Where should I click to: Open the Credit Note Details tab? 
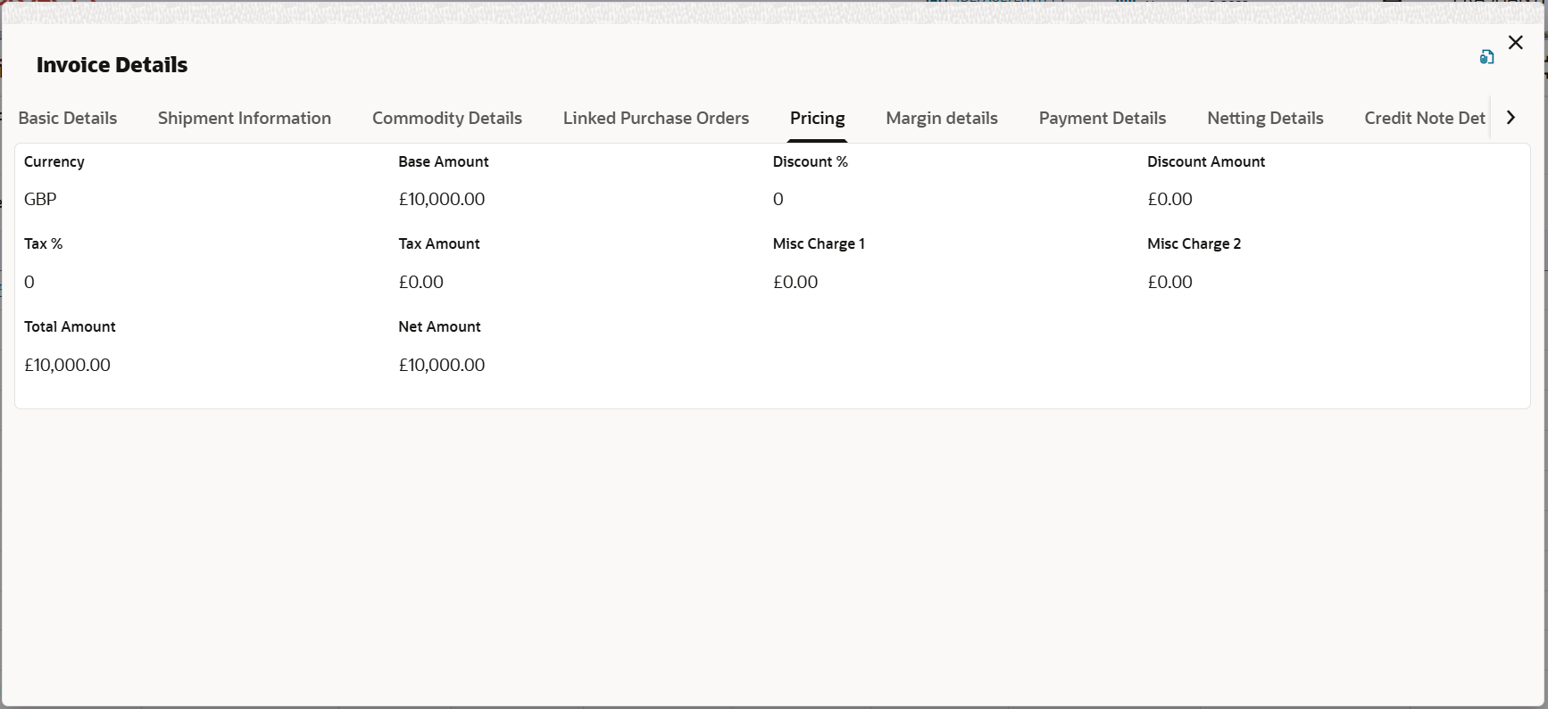tap(1425, 119)
